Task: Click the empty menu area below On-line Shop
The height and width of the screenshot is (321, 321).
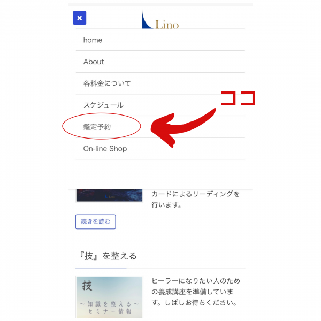Action: 160,174
